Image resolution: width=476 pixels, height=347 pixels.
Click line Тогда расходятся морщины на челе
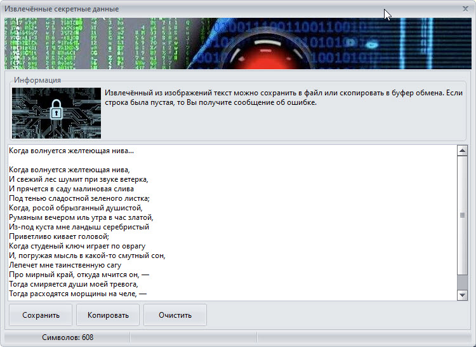tap(77, 294)
